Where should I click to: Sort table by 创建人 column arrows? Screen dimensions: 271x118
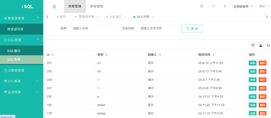(x=160, y=55)
